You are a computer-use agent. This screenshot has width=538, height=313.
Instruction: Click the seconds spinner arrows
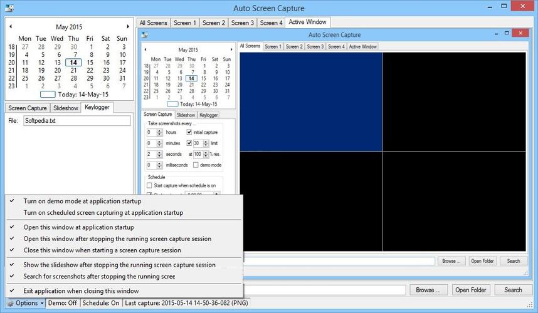[x=159, y=154]
